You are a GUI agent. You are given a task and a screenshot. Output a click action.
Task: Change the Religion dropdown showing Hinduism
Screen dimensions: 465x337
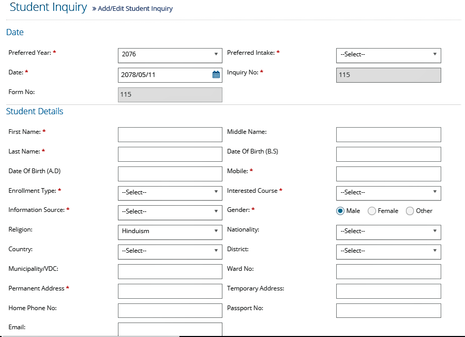coord(170,232)
